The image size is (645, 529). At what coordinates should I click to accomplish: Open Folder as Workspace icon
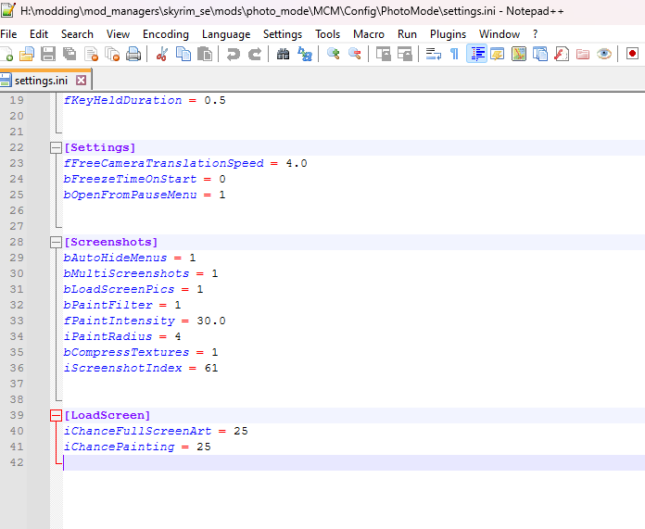583,54
